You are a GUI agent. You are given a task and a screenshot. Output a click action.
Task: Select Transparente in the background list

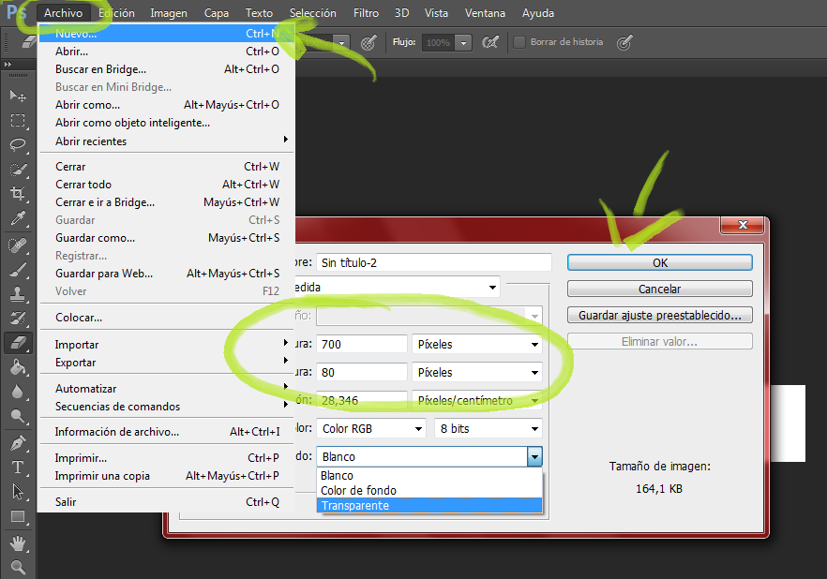click(429, 506)
